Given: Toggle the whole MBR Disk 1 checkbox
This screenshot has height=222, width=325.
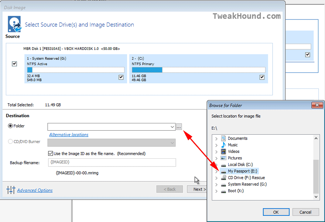Looking at the screenshot, I should 14,64.
